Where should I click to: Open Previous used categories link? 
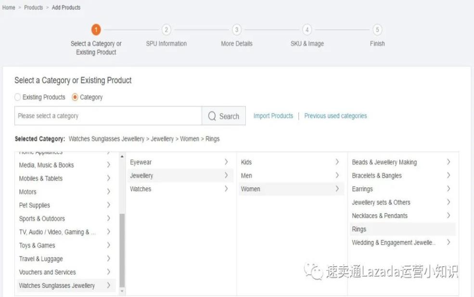point(335,116)
